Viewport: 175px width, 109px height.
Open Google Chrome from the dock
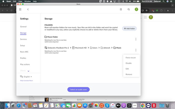143,105
